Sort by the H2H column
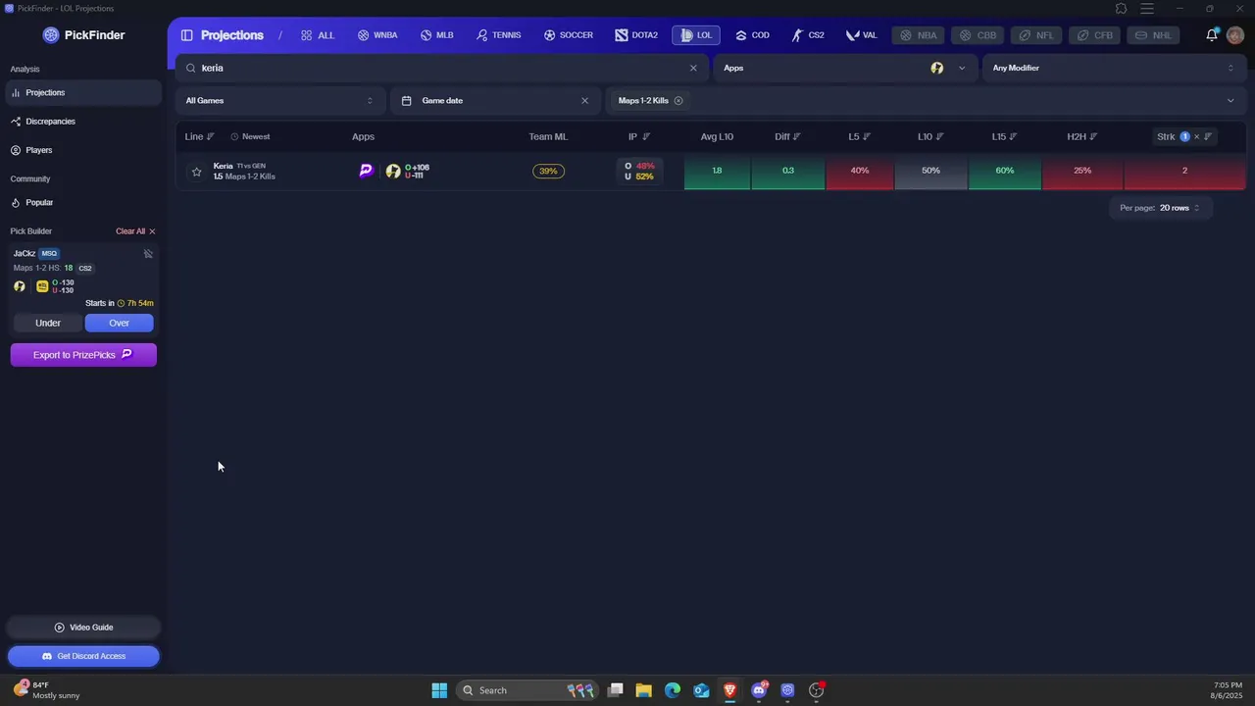 [1082, 136]
